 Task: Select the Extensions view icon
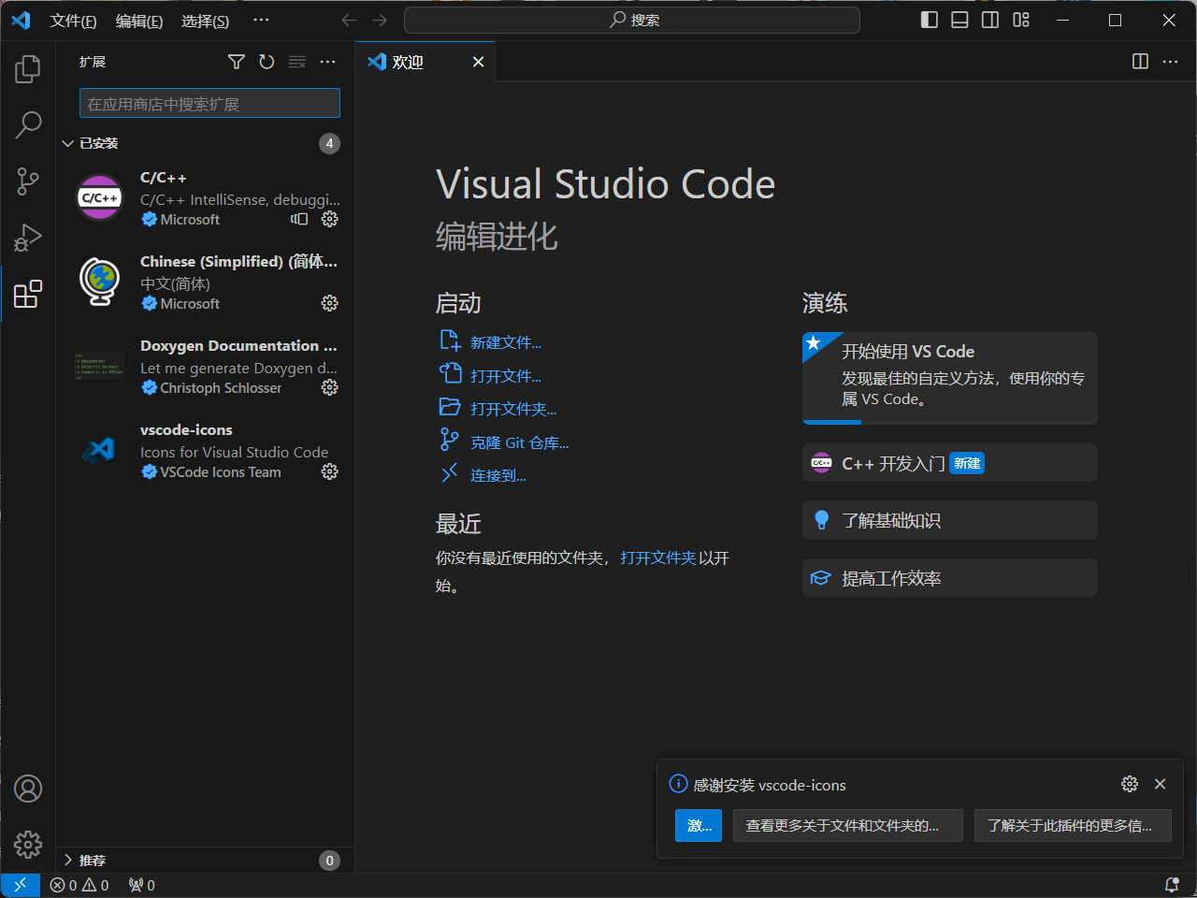[28, 294]
